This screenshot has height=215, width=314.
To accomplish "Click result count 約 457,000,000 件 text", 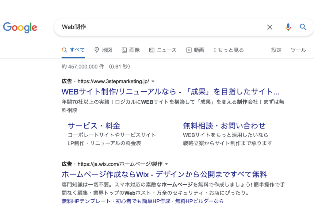I will coord(83,67).
